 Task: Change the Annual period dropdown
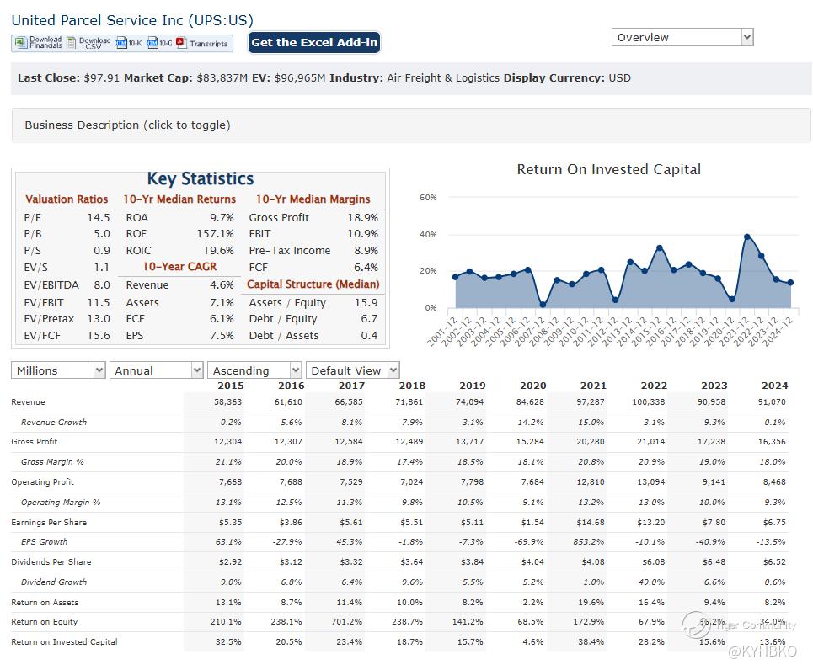pyautogui.click(x=158, y=370)
